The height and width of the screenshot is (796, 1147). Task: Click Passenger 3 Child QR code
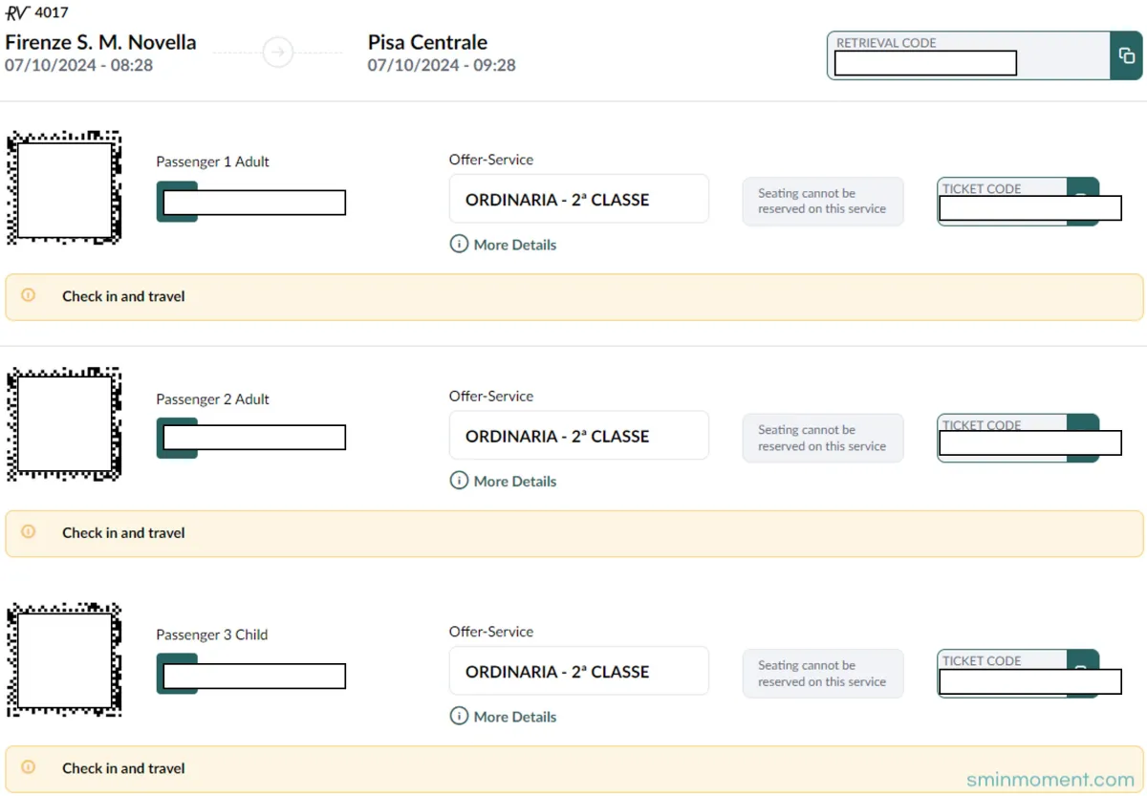click(64, 659)
